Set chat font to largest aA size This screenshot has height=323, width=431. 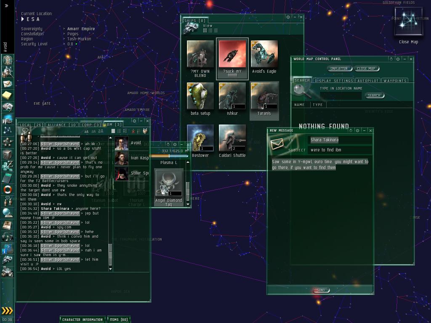(101, 131)
